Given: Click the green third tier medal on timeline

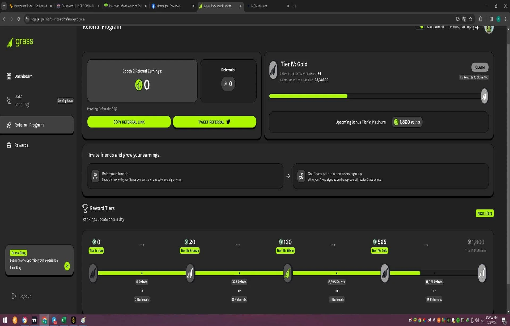Looking at the screenshot, I should point(287,273).
